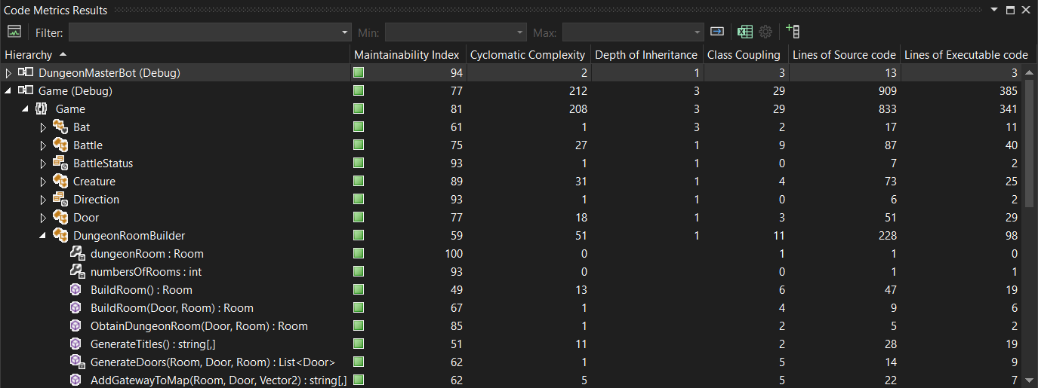Click the Game namespace executable lines 341

(x=1008, y=109)
